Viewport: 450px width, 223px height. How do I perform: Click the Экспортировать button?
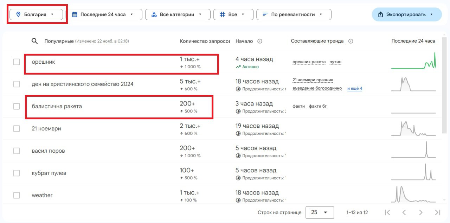[x=406, y=14]
